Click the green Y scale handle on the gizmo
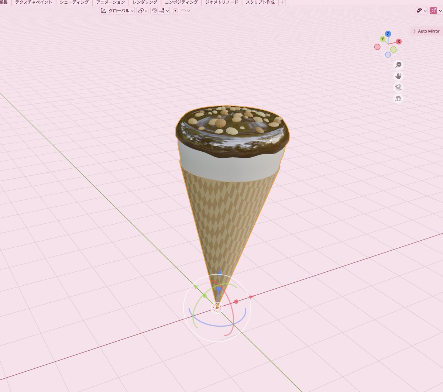 (x=205, y=296)
